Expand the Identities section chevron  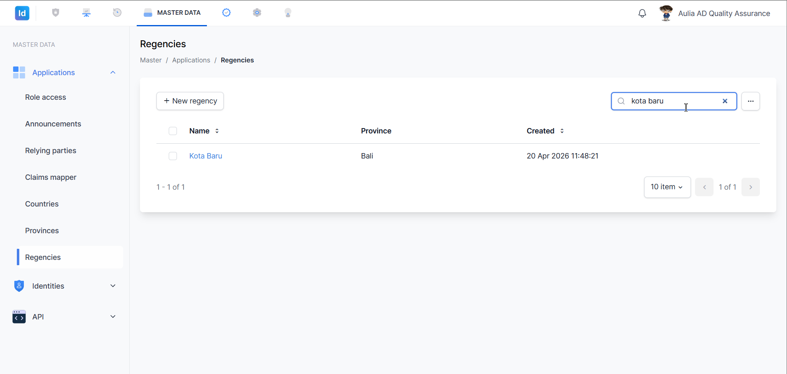click(113, 286)
